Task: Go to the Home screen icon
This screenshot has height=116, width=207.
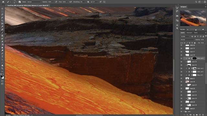Action: pos(3,2)
